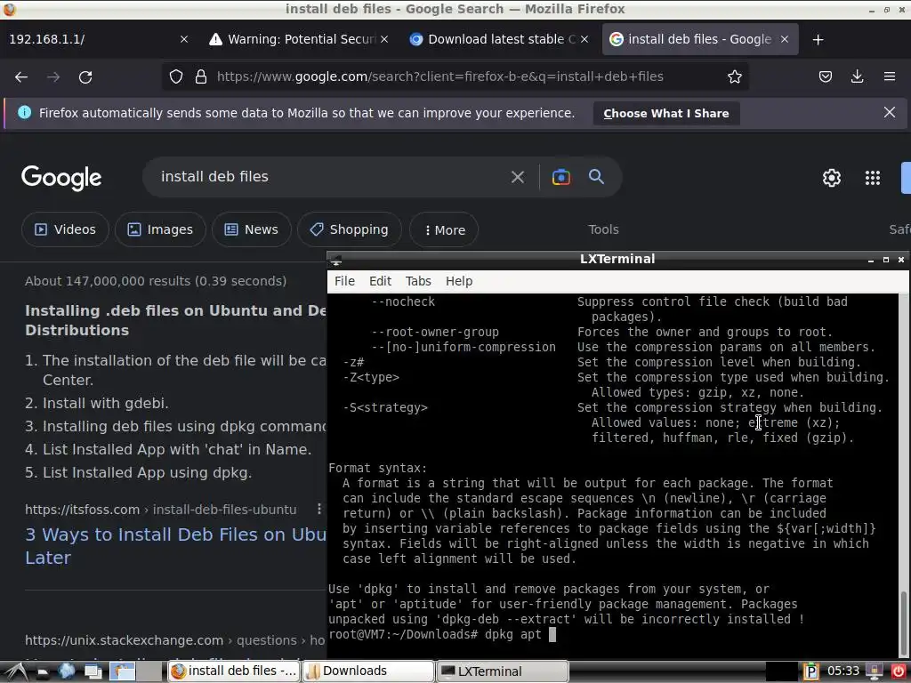The width and height of the screenshot is (911, 683).
Task: Switch to Downloads window in taskbar
Action: 367,671
